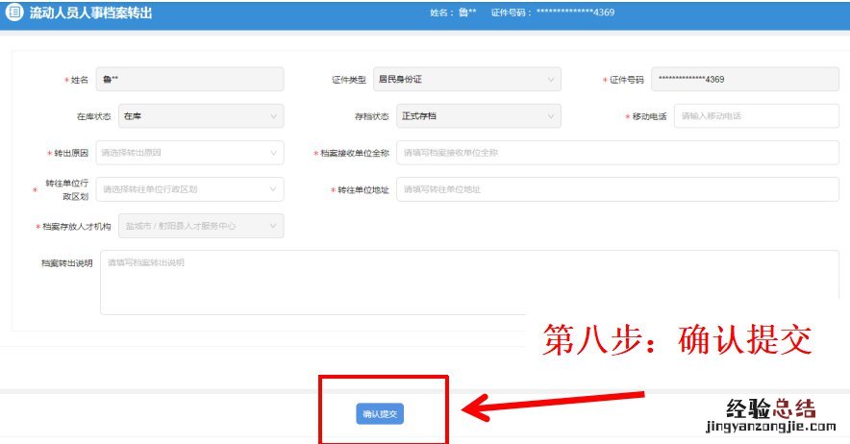Click the 档案存放人才机构 label
Viewport: 850px width, 444px height.
click(x=76, y=227)
